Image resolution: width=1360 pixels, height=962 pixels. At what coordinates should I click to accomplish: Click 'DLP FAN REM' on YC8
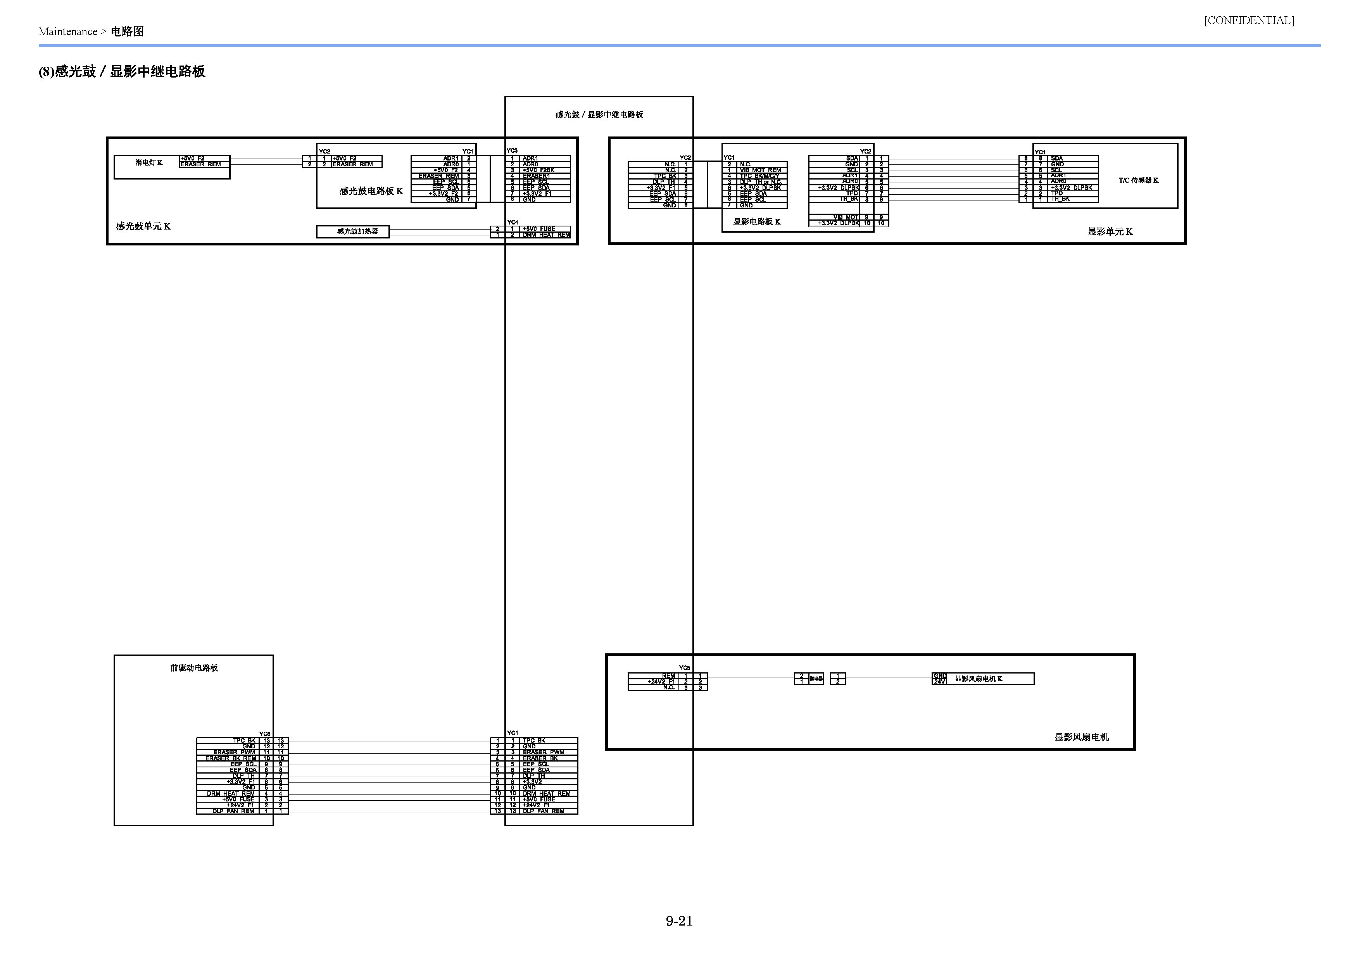(x=233, y=811)
